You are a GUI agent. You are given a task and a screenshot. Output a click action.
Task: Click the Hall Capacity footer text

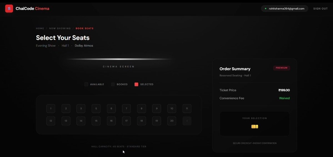pos(119,147)
